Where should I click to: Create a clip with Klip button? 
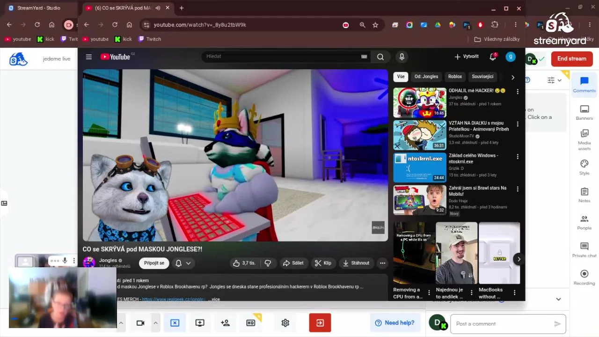(x=323, y=263)
